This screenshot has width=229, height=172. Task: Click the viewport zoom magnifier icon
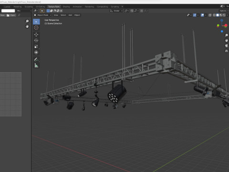(x=227, y=35)
